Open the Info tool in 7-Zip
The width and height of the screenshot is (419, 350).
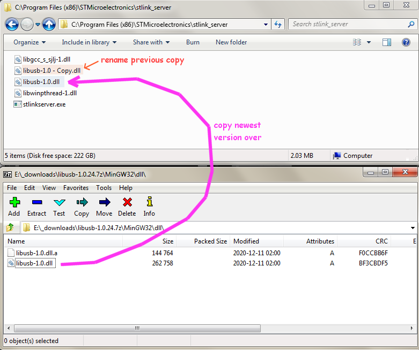click(149, 207)
